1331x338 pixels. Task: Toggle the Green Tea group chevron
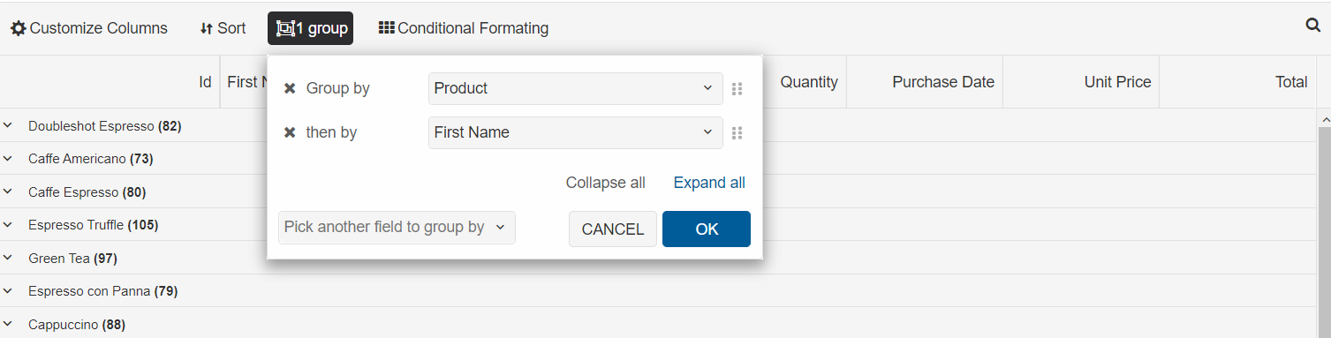click(x=8, y=258)
